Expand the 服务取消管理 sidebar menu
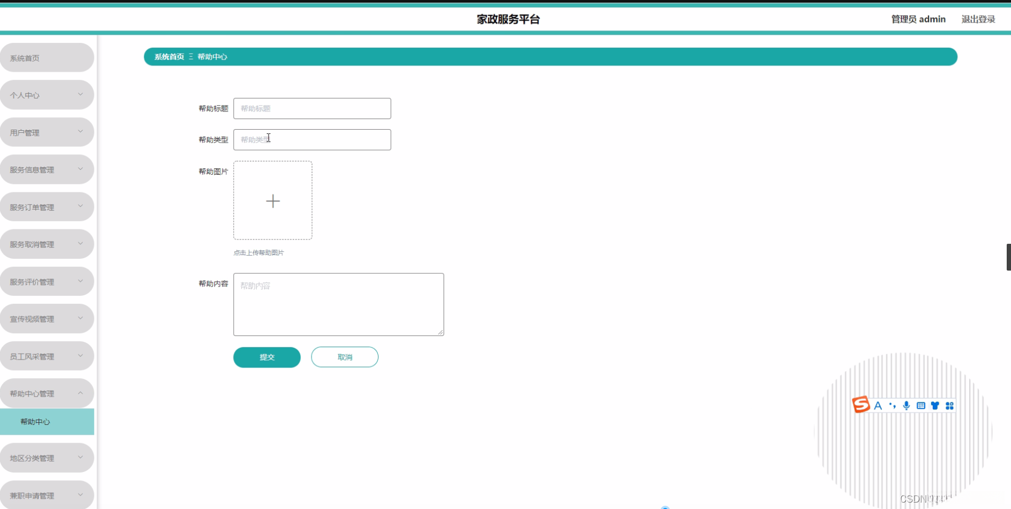 [47, 244]
